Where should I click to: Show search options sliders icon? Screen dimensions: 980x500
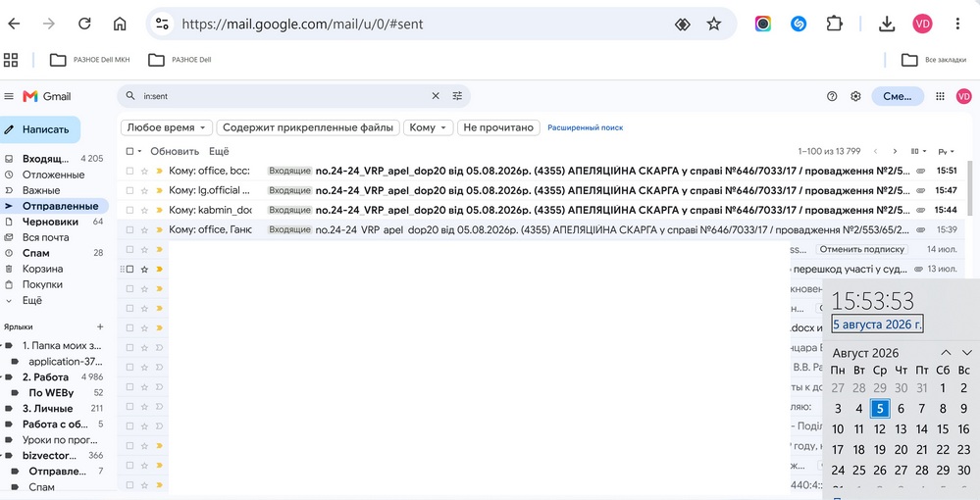click(457, 96)
